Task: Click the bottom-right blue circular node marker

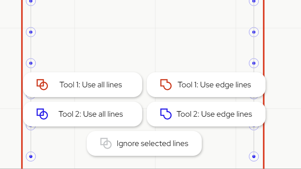Action: pyautogui.click(x=254, y=157)
